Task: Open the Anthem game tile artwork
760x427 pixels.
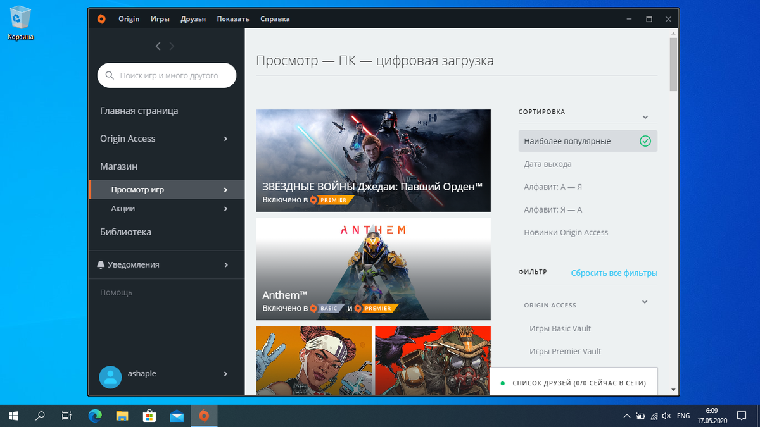Action: point(373,269)
